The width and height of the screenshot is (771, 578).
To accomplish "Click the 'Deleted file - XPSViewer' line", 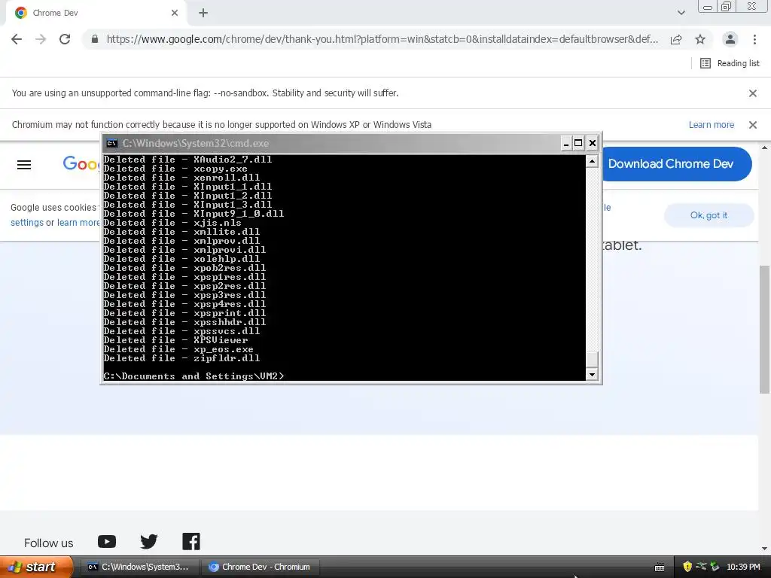I will point(175,340).
